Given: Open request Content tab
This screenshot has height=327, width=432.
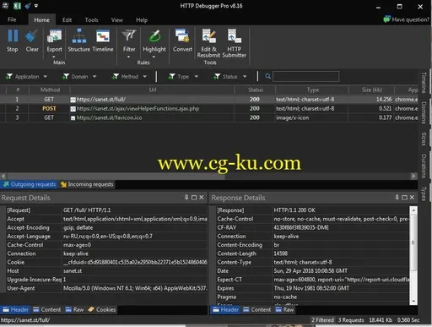Looking at the screenshot, I should pos(46,309).
